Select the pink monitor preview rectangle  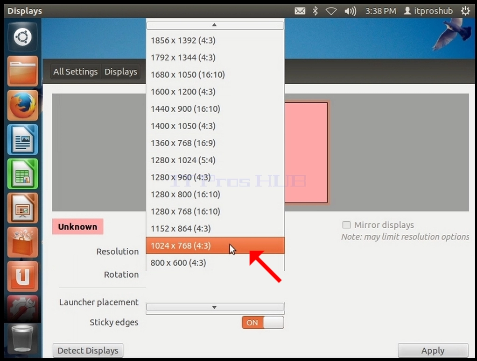[306, 152]
